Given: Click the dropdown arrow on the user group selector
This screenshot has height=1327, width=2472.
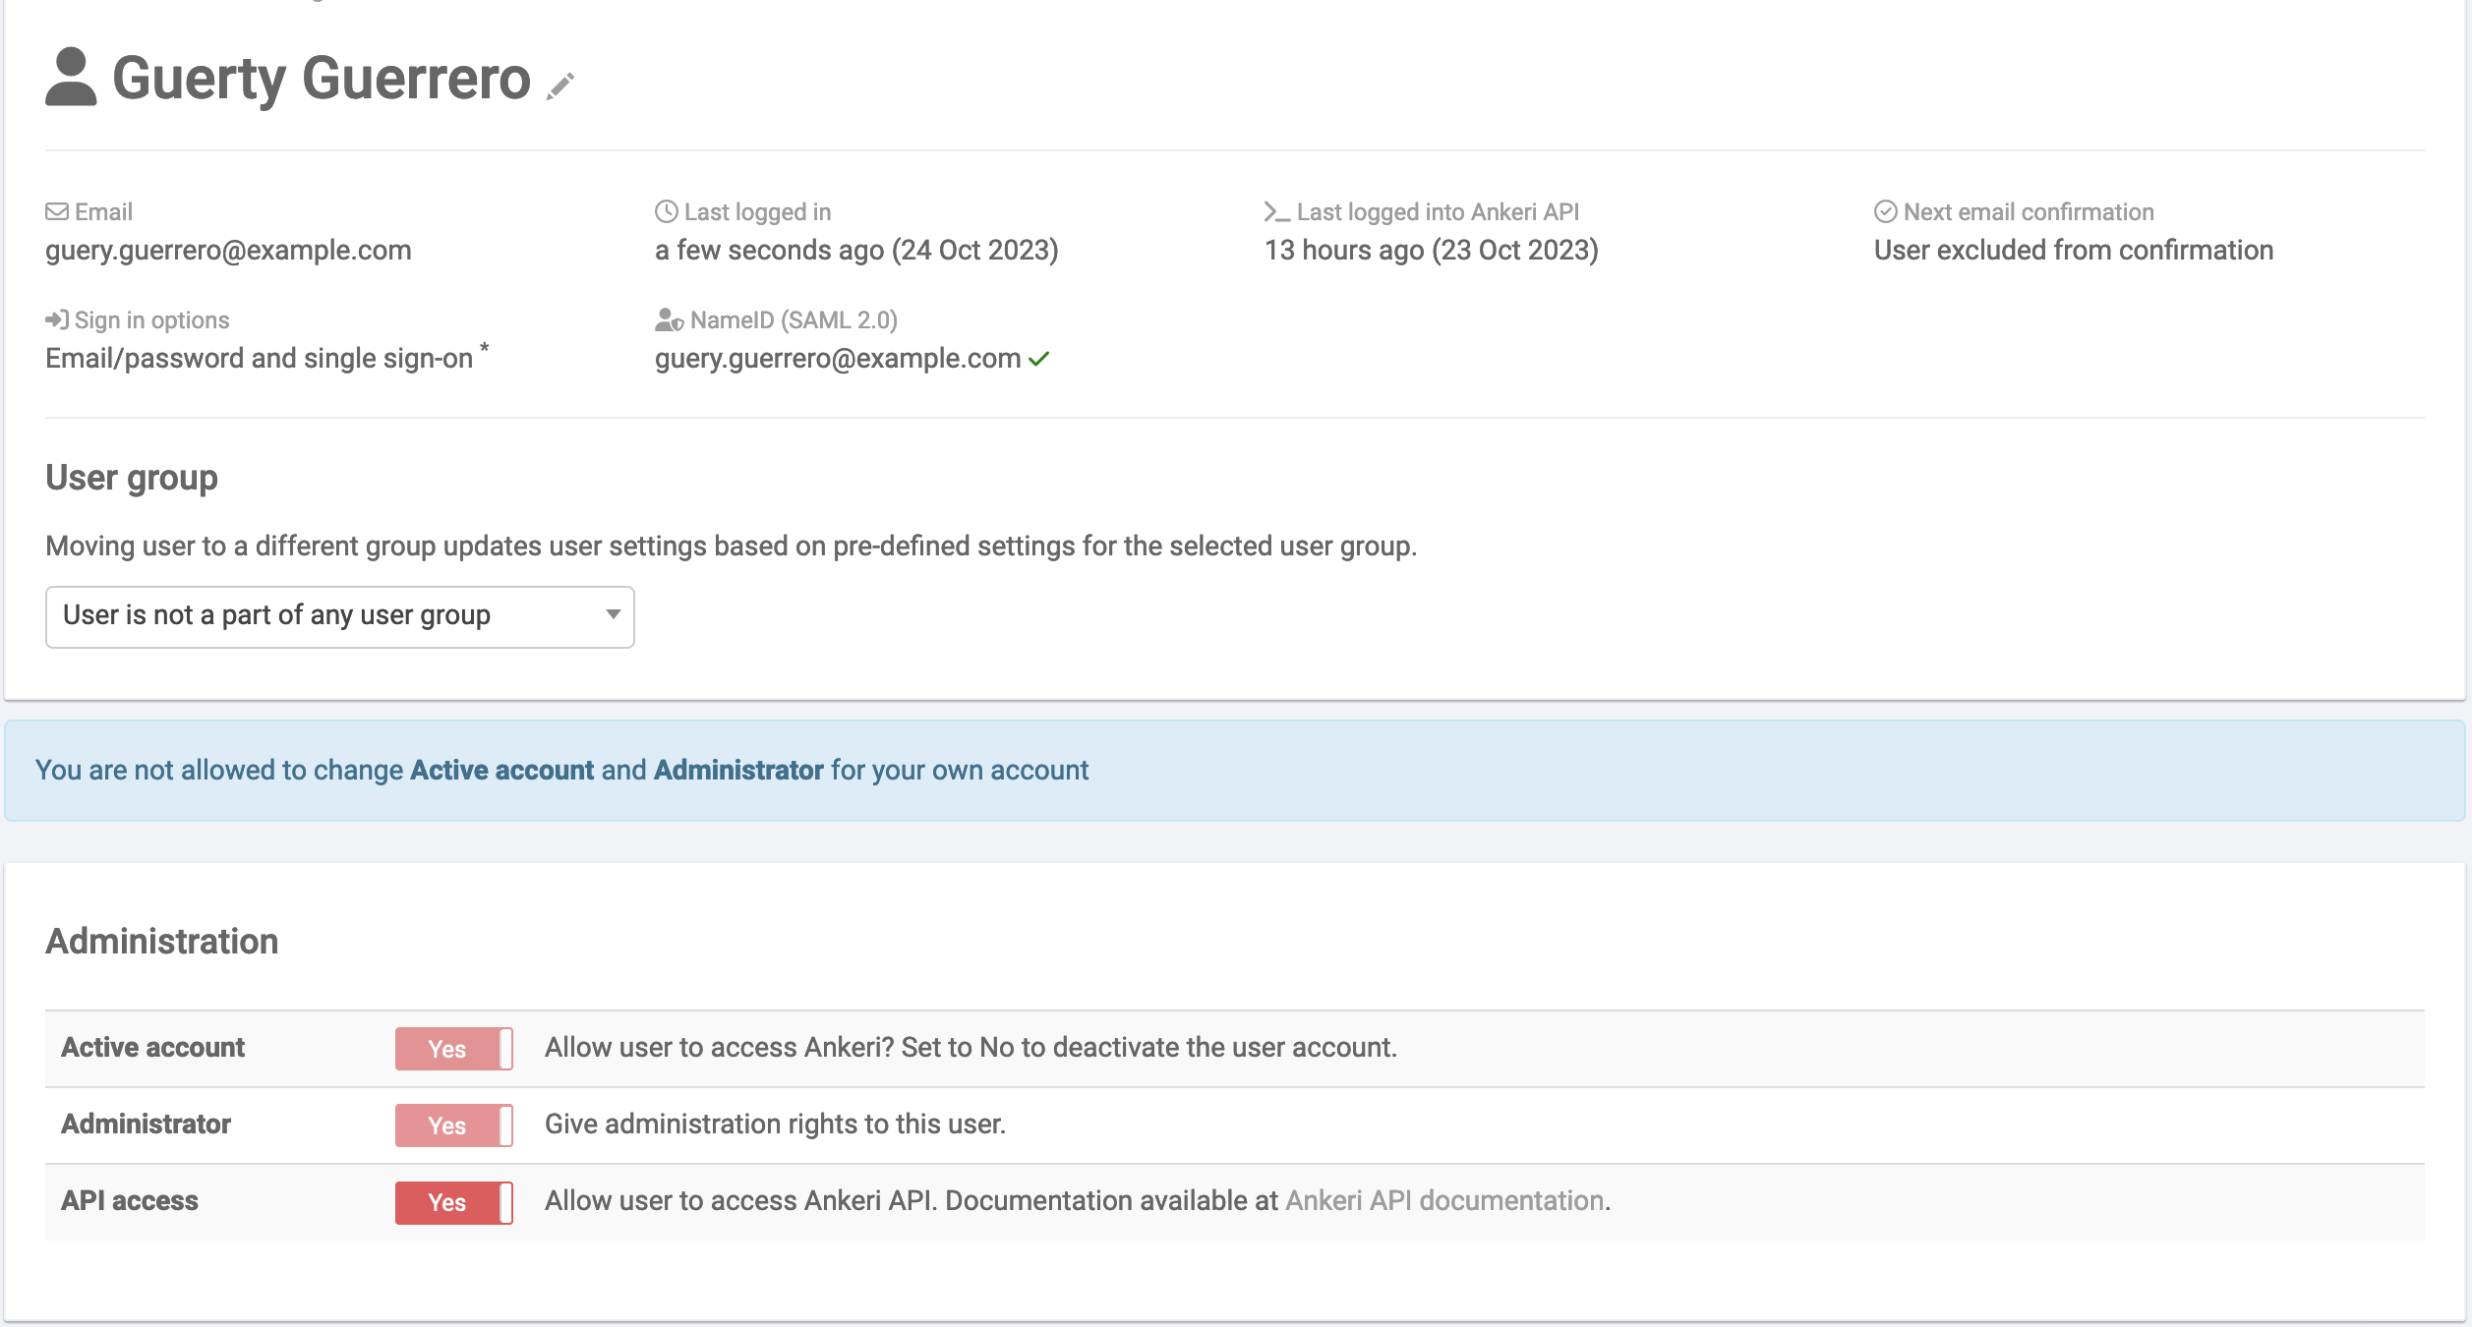Looking at the screenshot, I should [x=611, y=616].
